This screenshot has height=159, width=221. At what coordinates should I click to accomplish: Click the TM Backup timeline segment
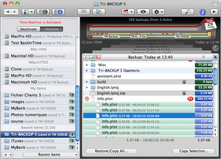[x=111, y=37]
